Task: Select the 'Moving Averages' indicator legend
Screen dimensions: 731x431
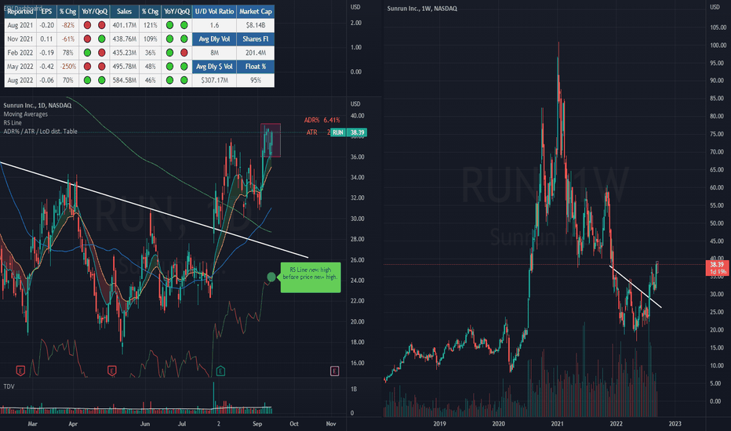Action: [26, 114]
